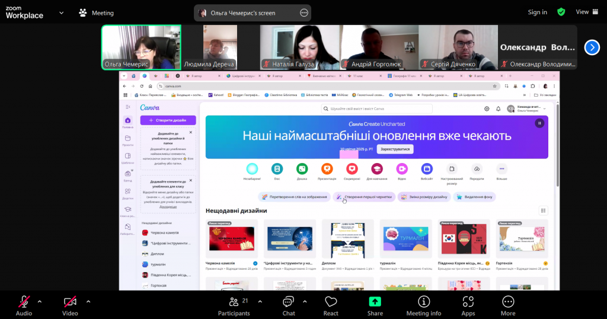Open screen share options ellipsis button
Viewport: 607px width, 319px height.
[x=304, y=13]
